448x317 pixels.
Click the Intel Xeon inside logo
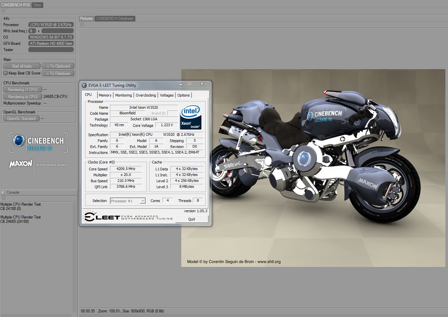click(x=190, y=117)
